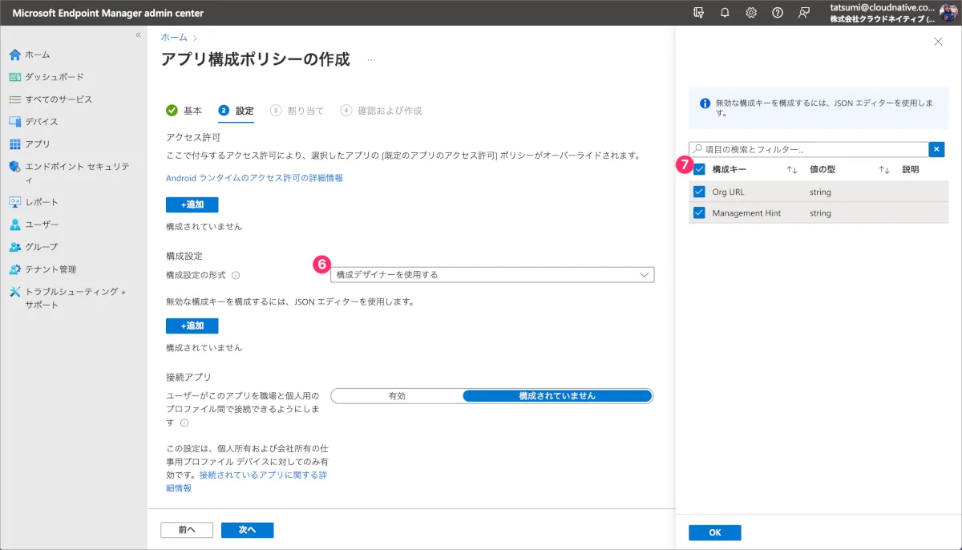Image resolution: width=962 pixels, height=550 pixels.
Task: Open the settings gear in header
Action: point(751,13)
